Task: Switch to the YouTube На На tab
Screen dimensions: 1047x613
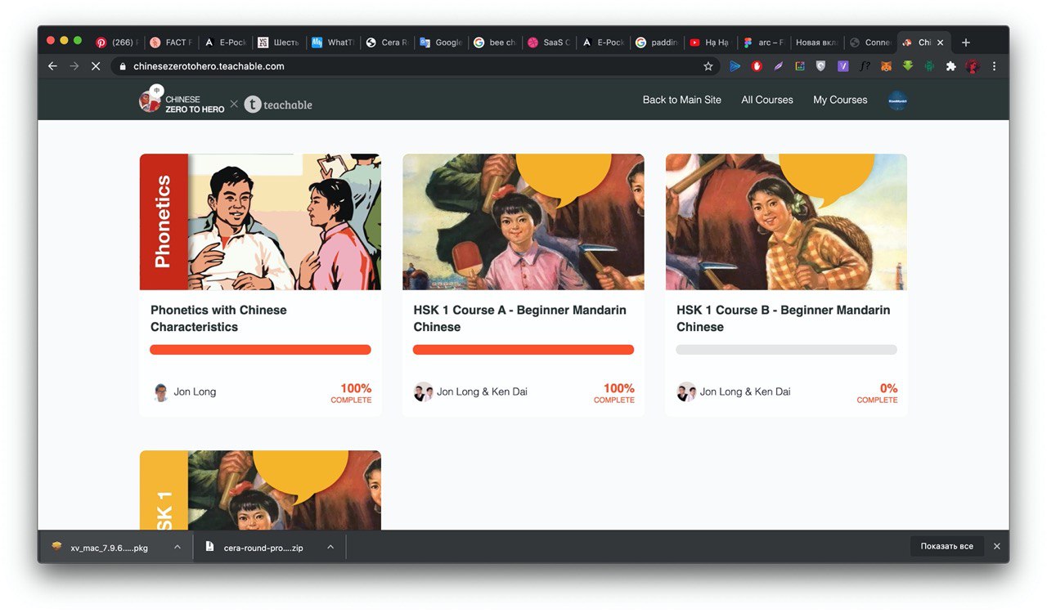Action: (x=710, y=43)
